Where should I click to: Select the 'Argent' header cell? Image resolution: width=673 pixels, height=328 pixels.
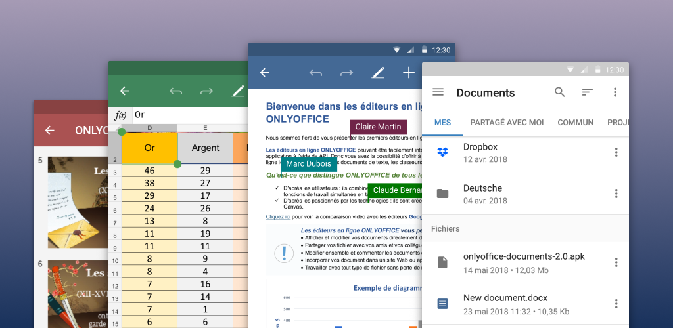[x=205, y=148]
